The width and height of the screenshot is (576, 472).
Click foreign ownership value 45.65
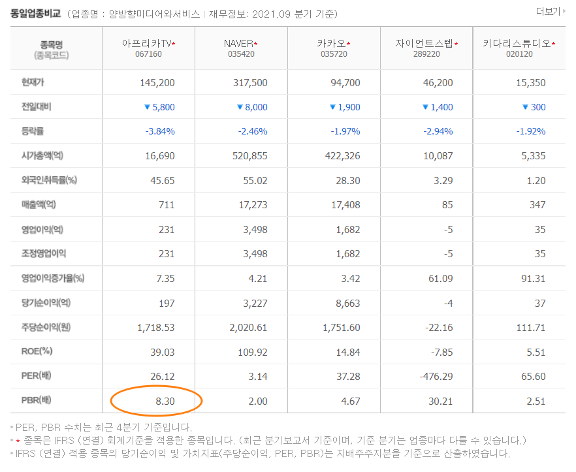[163, 181]
